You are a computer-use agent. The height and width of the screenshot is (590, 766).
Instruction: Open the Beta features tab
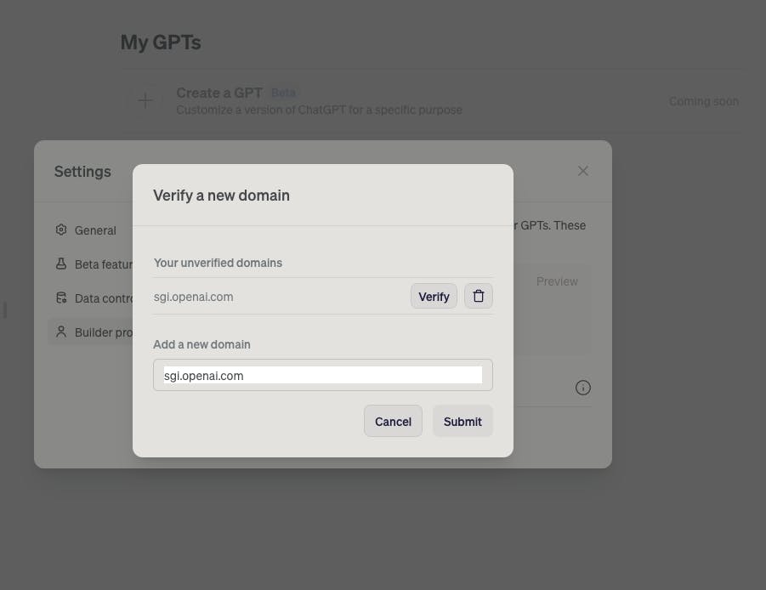(x=91, y=264)
